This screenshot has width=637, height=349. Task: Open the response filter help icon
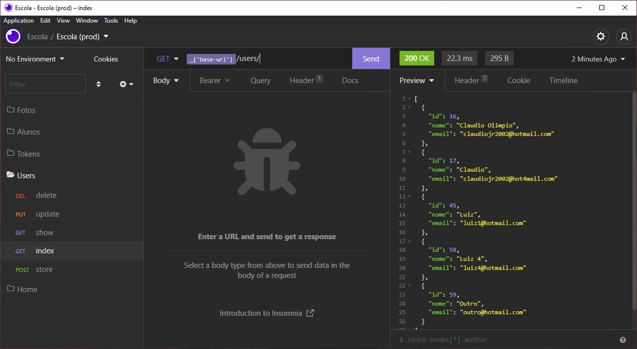[x=623, y=340]
